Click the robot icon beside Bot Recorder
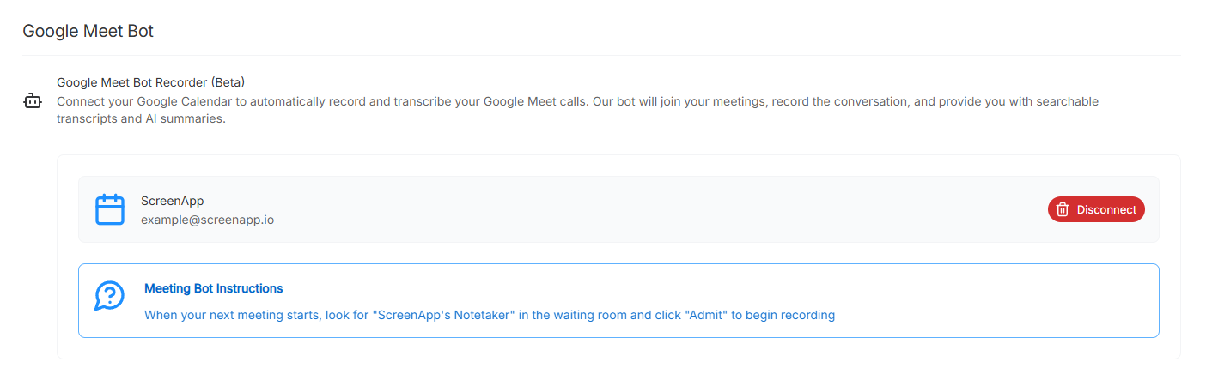The image size is (1206, 380). click(x=32, y=102)
